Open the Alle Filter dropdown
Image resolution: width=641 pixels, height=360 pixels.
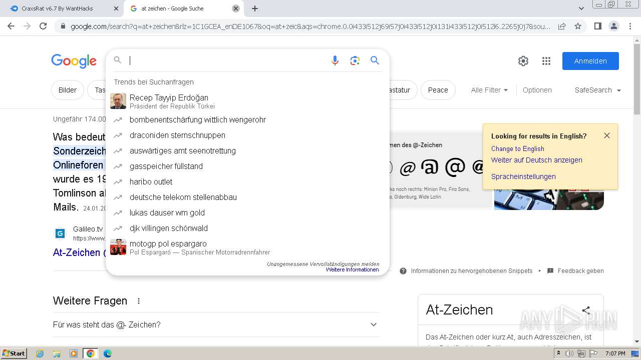(x=489, y=90)
